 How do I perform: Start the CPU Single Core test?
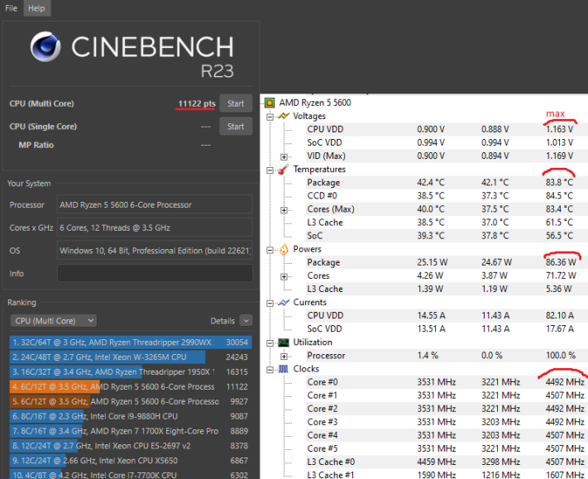[236, 127]
